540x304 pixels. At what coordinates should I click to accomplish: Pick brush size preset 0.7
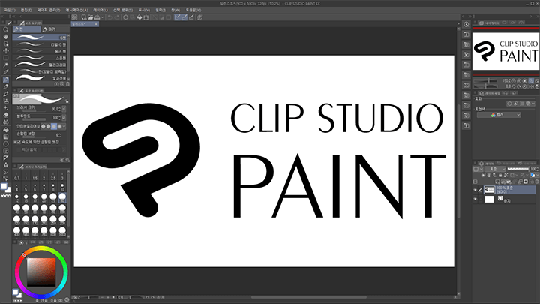(16, 176)
